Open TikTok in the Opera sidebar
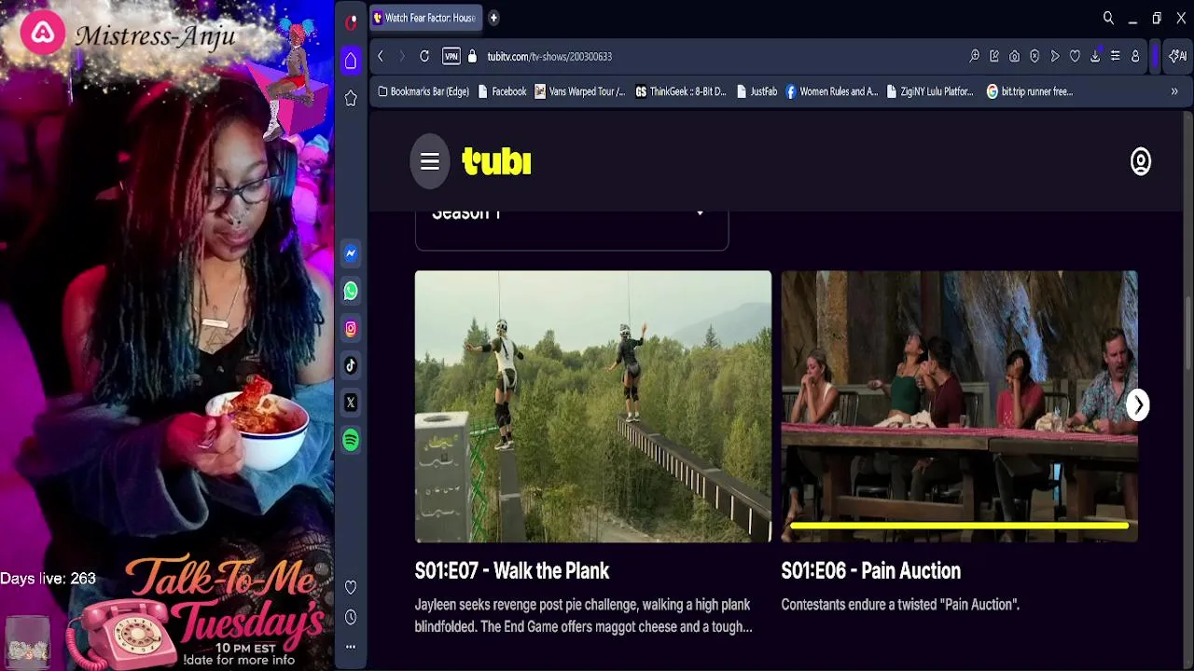This screenshot has height=671, width=1194. [x=351, y=365]
